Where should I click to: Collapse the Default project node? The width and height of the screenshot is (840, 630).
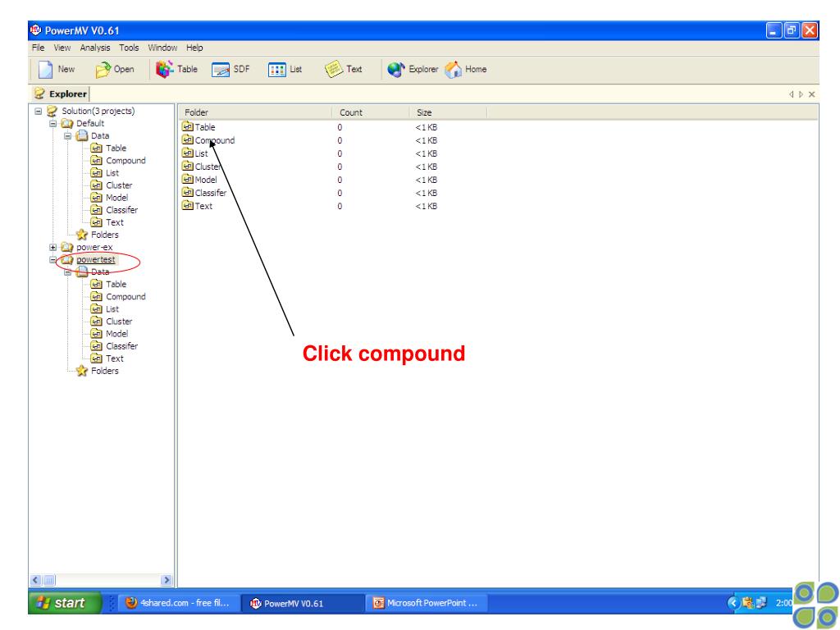pos(53,124)
